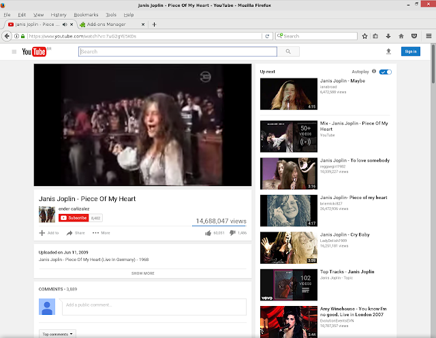Click the YouTube search input field
The width and height of the screenshot is (436, 338).
point(178,52)
